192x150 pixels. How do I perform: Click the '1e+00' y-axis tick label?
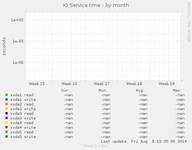[17, 20]
